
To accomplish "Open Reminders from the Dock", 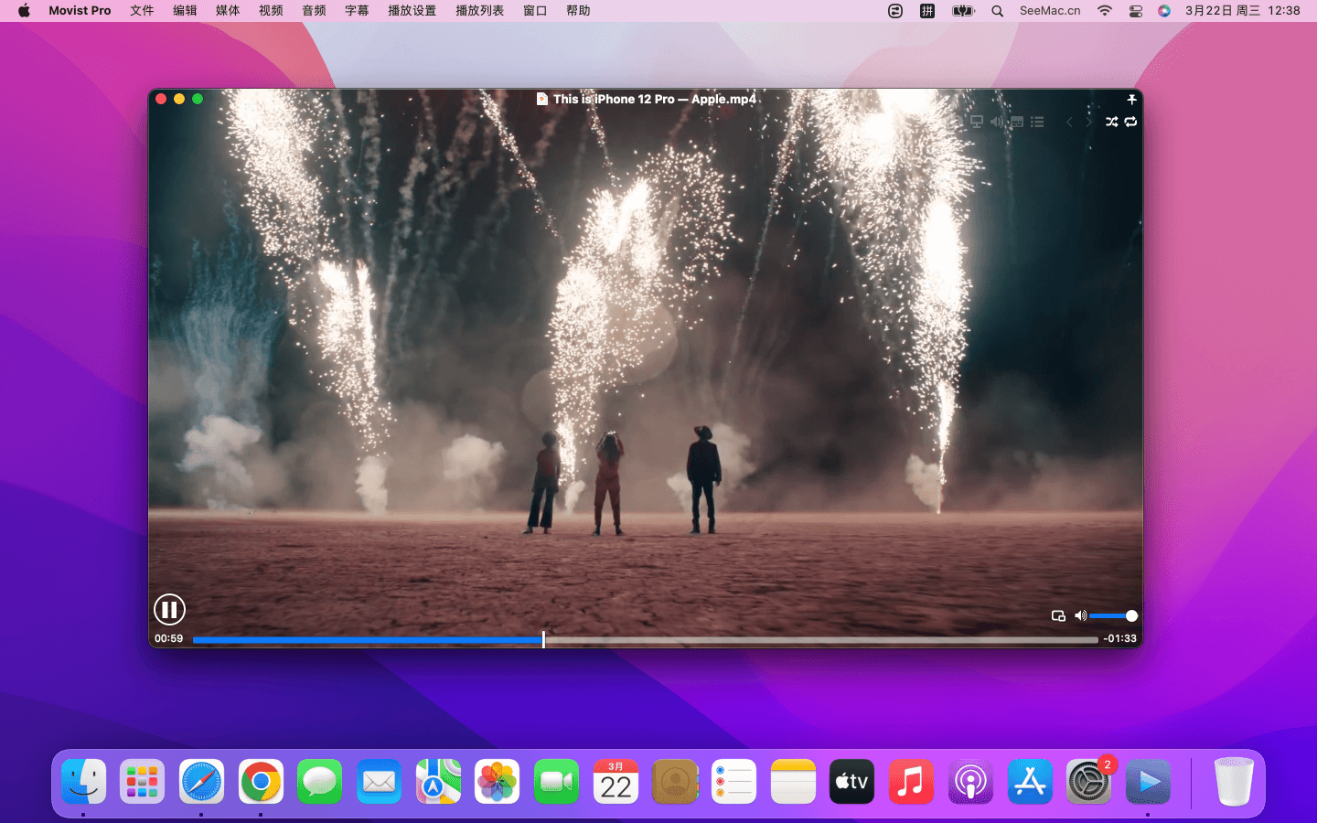I will (x=733, y=782).
